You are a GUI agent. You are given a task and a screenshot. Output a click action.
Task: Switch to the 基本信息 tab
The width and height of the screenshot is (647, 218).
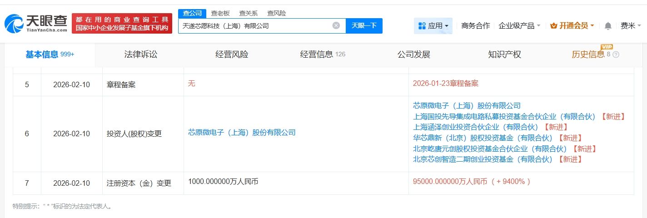coord(50,54)
